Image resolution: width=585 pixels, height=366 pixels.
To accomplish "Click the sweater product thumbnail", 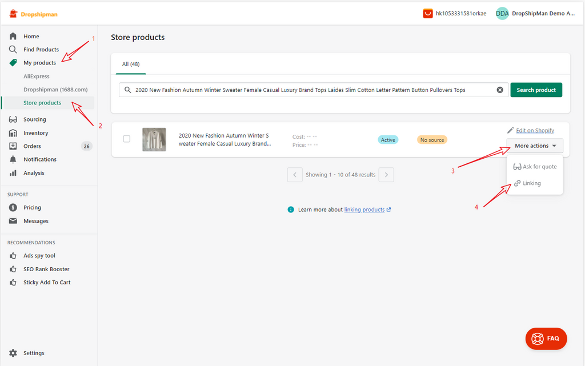I will click(x=154, y=139).
